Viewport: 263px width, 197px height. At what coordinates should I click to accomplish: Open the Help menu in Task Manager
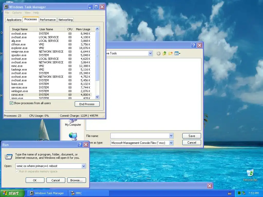tap(36, 13)
